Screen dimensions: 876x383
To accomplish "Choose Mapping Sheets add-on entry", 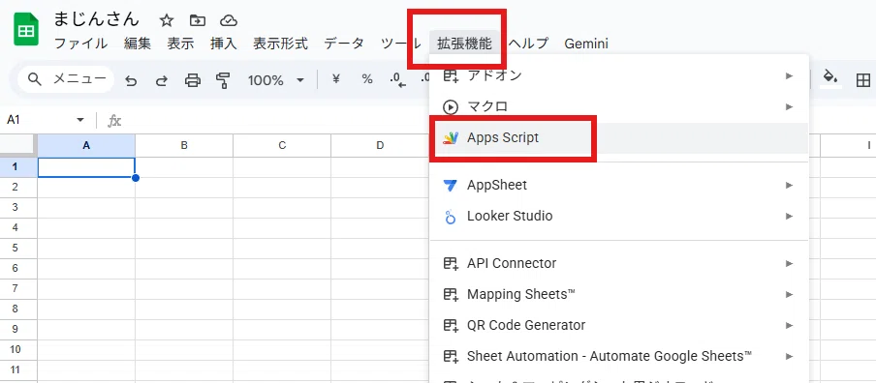I will tap(619, 294).
